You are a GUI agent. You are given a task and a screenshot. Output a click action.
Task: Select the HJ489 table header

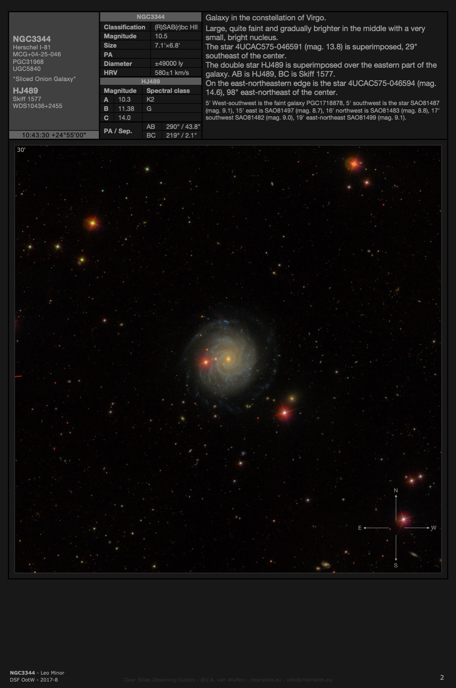point(150,82)
